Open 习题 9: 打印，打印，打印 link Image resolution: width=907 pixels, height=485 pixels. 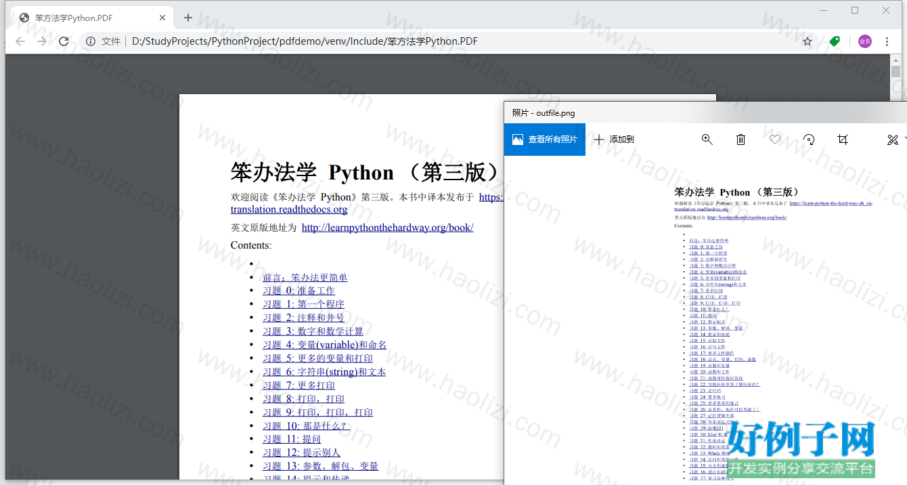point(317,413)
